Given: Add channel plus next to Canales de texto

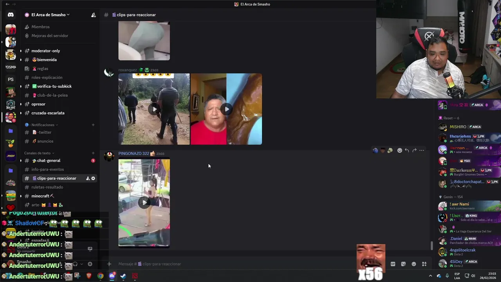Looking at the screenshot, I should pos(93,153).
